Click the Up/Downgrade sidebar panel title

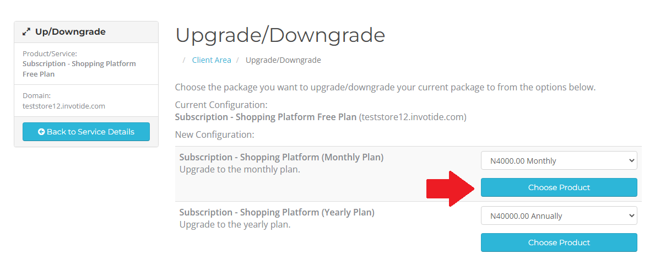point(70,32)
